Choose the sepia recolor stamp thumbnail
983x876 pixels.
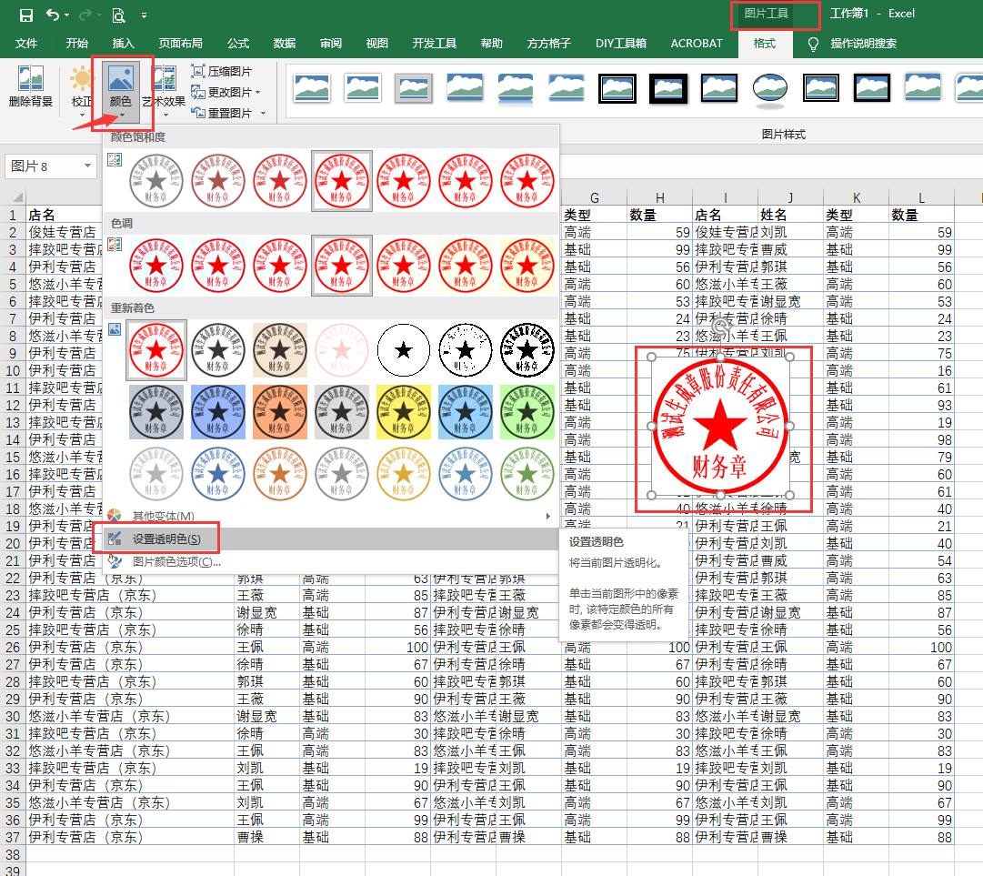(x=279, y=350)
